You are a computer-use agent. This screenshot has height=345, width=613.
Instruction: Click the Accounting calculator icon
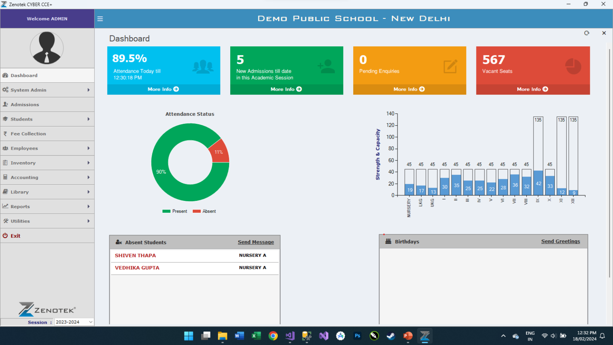(5, 177)
